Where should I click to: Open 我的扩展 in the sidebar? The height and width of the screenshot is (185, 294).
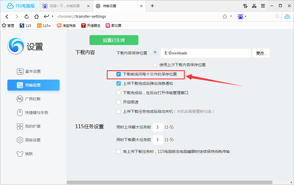click(x=29, y=126)
